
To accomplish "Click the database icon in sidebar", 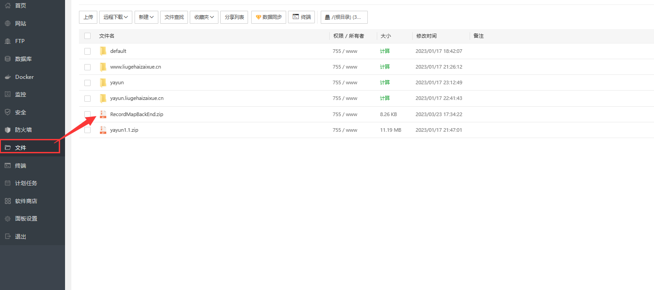I will point(8,59).
